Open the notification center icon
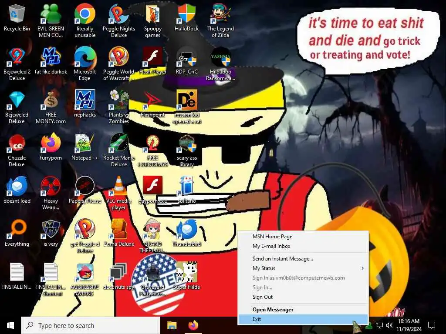 (x=432, y=325)
